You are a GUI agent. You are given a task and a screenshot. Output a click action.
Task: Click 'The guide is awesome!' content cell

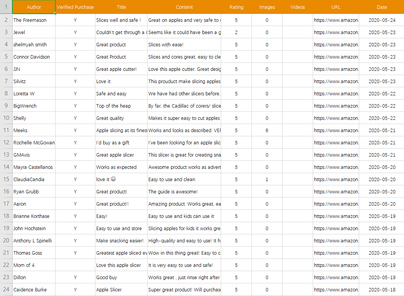[x=184, y=191]
